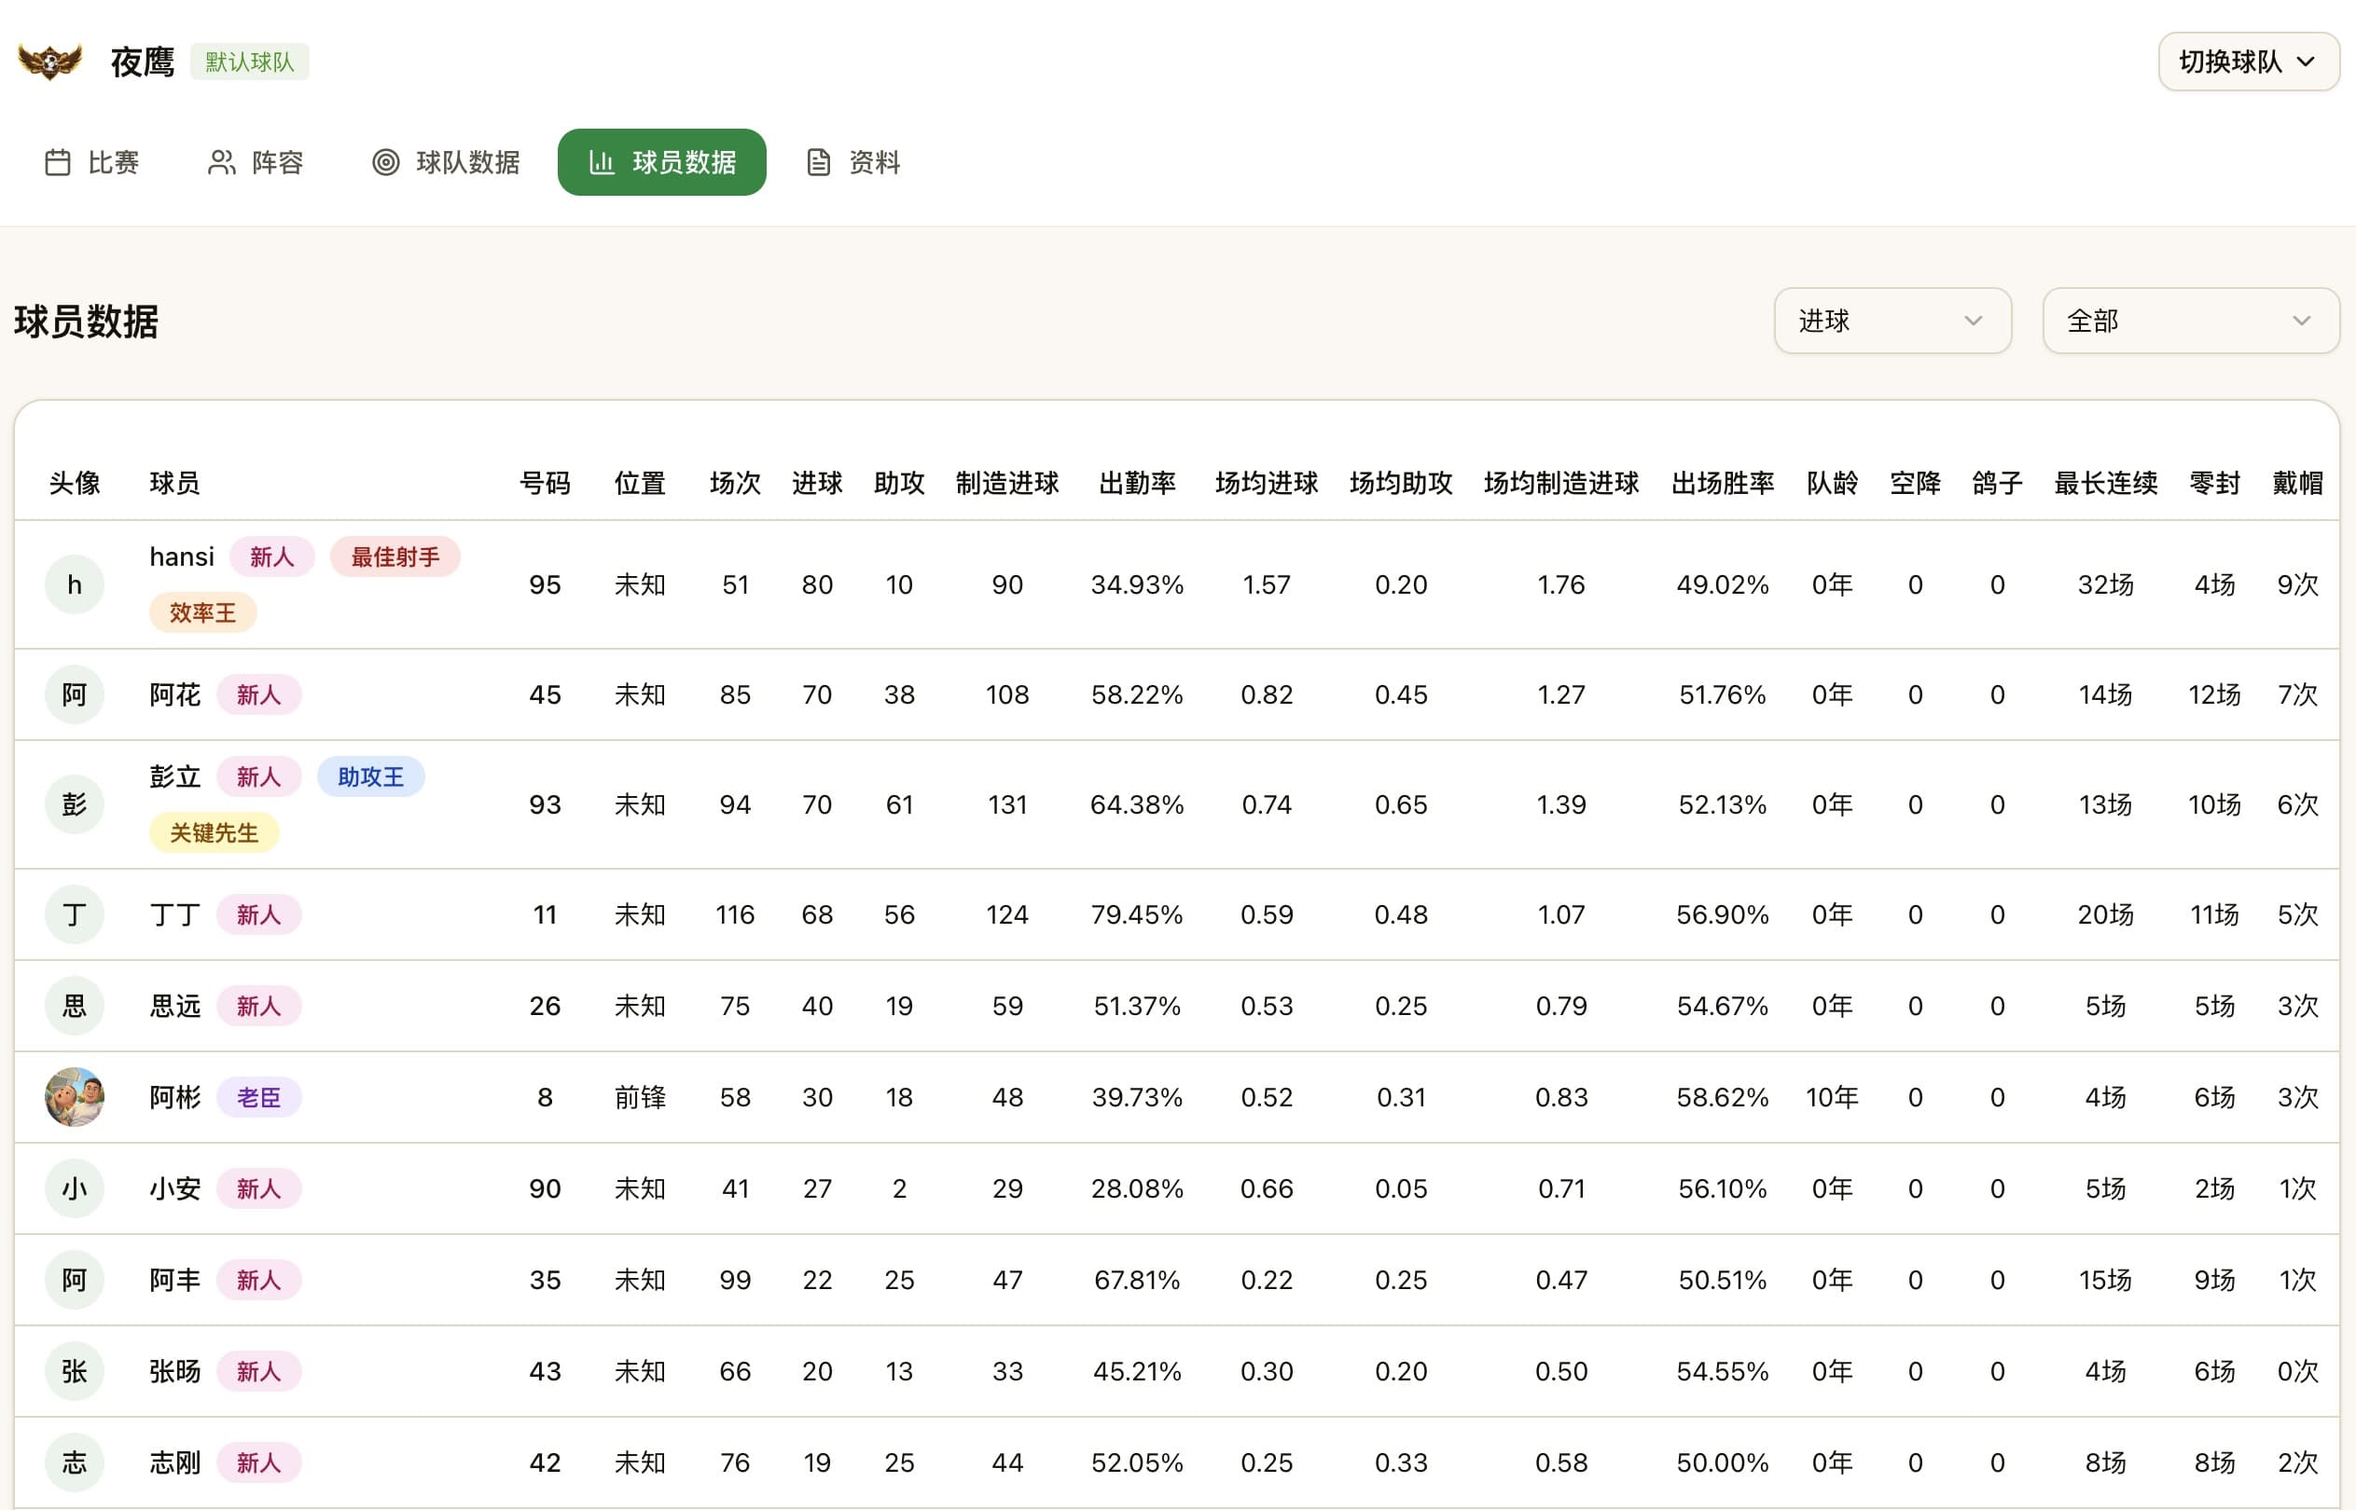Click the people icon beside 阵容
The height and width of the screenshot is (1510, 2356).
pyautogui.click(x=220, y=162)
